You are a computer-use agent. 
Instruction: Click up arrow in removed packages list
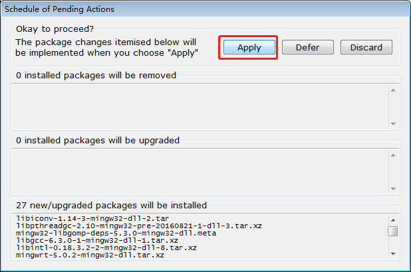pos(393,90)
